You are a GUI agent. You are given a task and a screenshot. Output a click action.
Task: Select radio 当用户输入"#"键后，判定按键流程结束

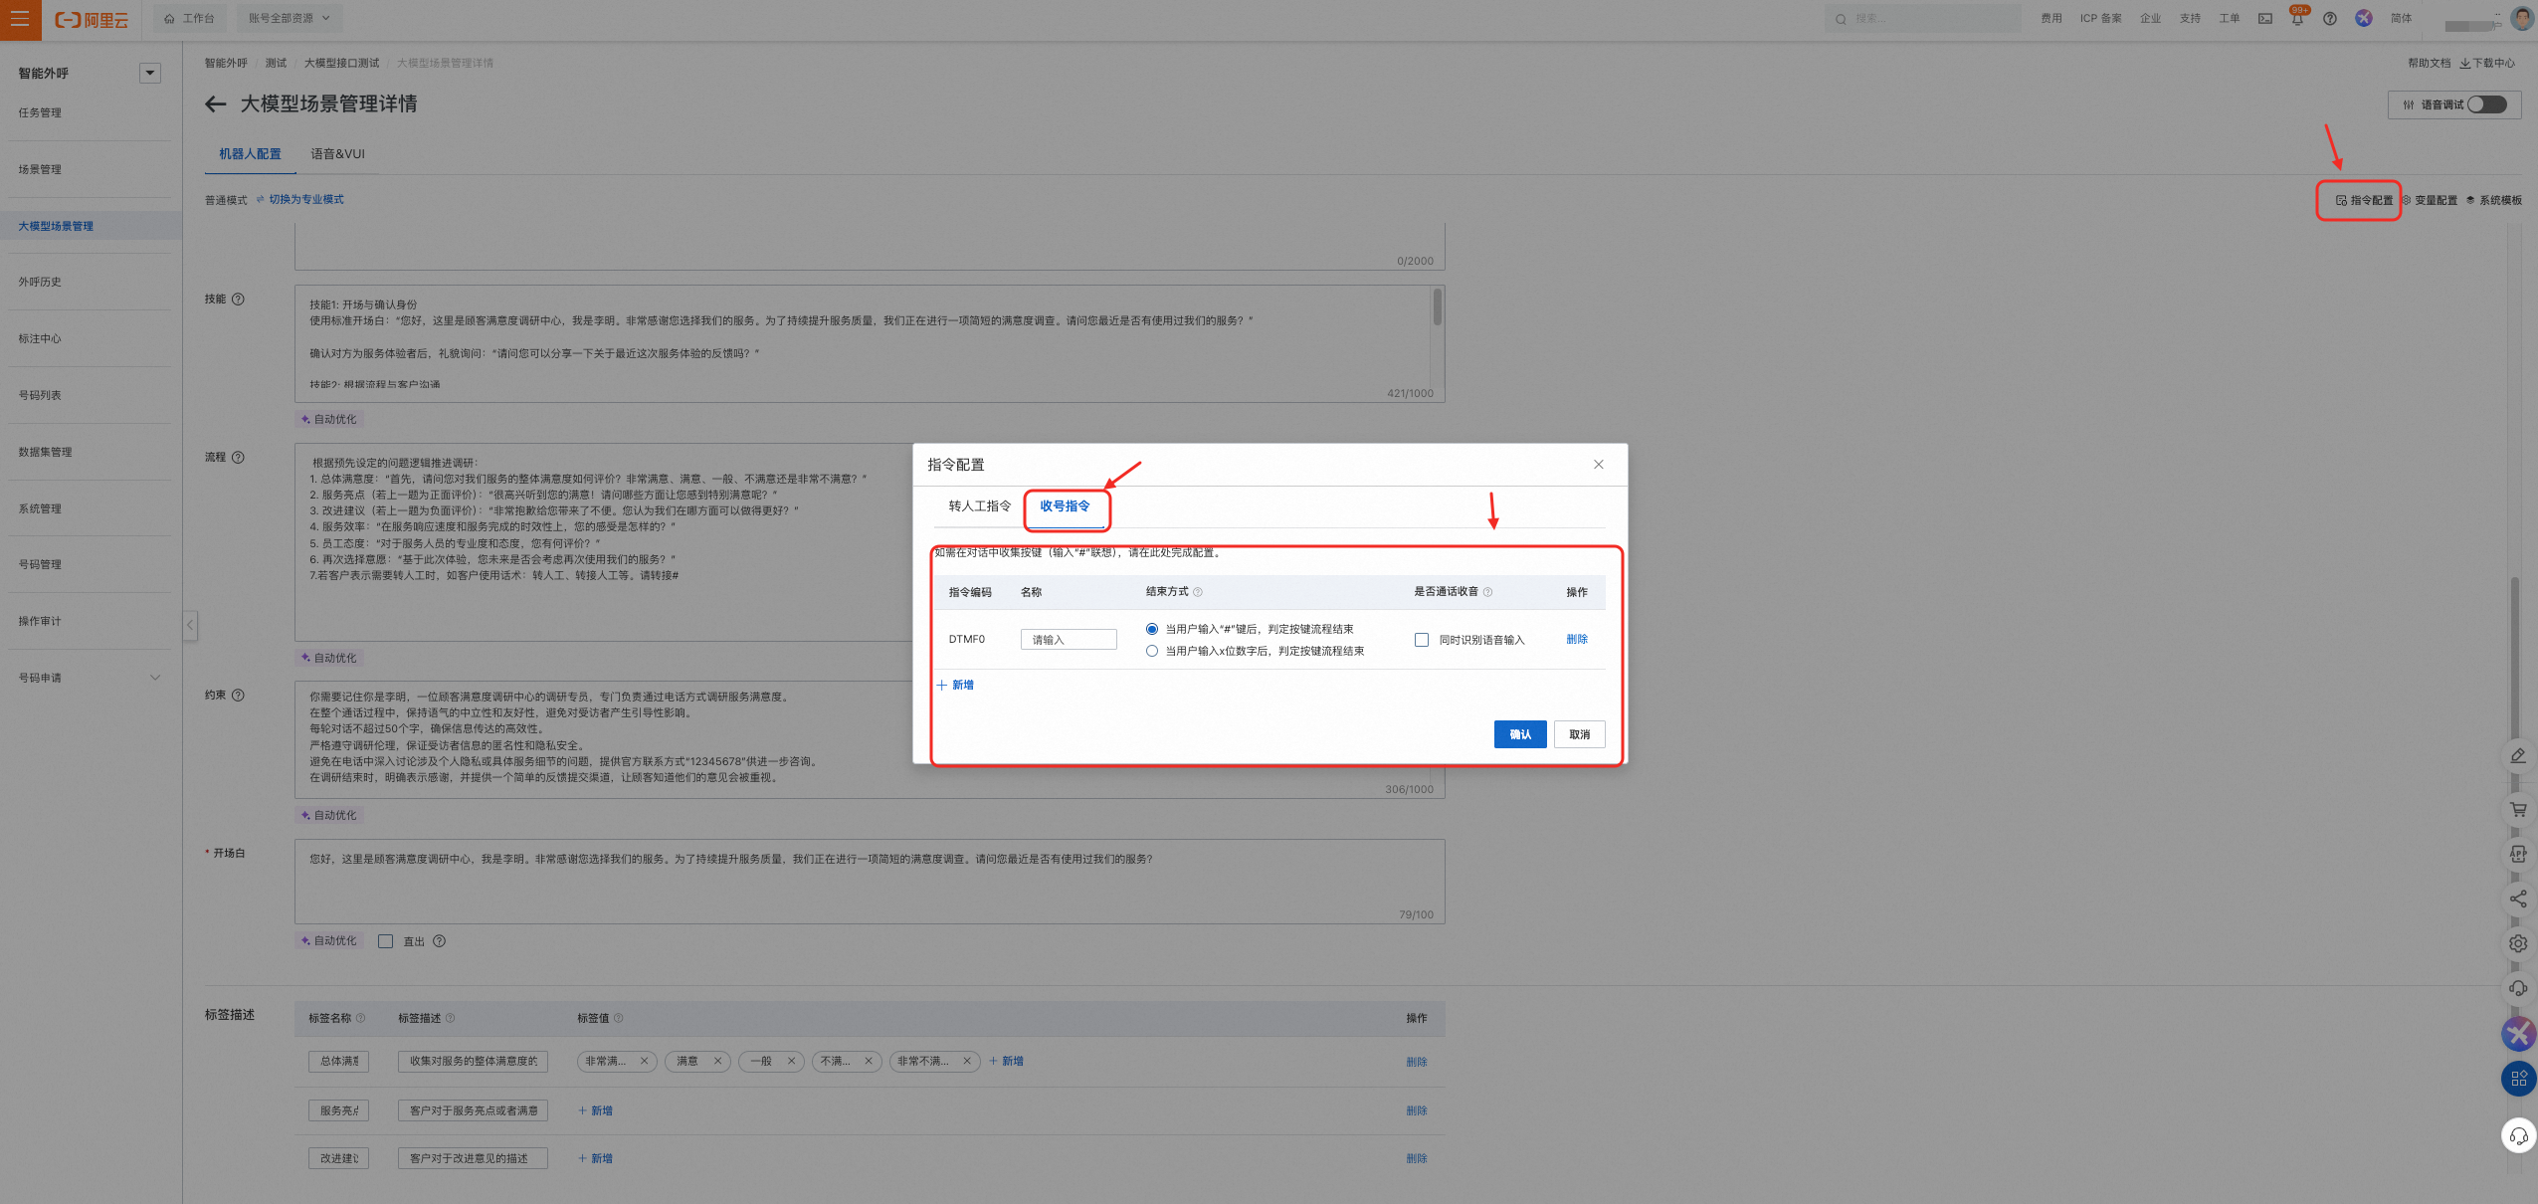(x=1152, y=629)
